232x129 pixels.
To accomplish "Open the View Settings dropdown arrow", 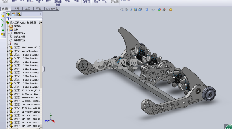I will (173, 10).
